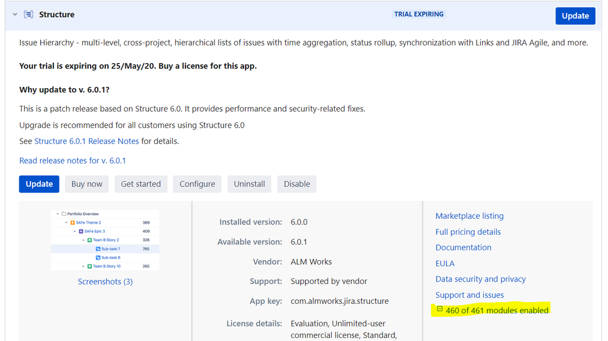Expand the modules enabled plus icon
Screen dimensions: 608x341
click(439, 309)
